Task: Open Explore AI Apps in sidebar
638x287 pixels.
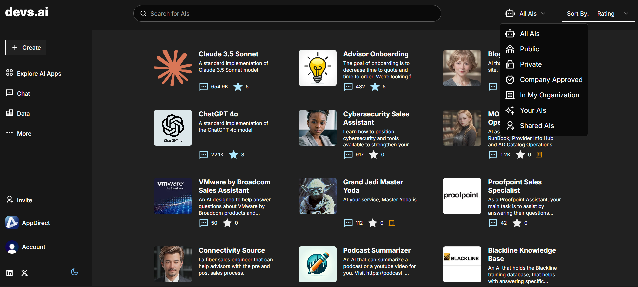Action: (x=34, y=73)
